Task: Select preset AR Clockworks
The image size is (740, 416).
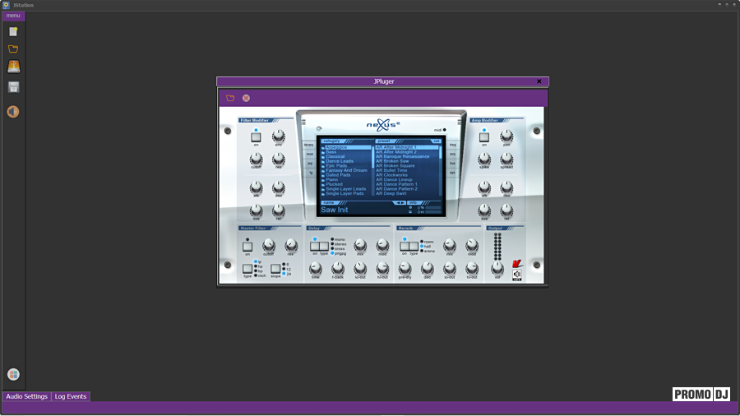Action: pyautogui.click(x=391, y=175)
